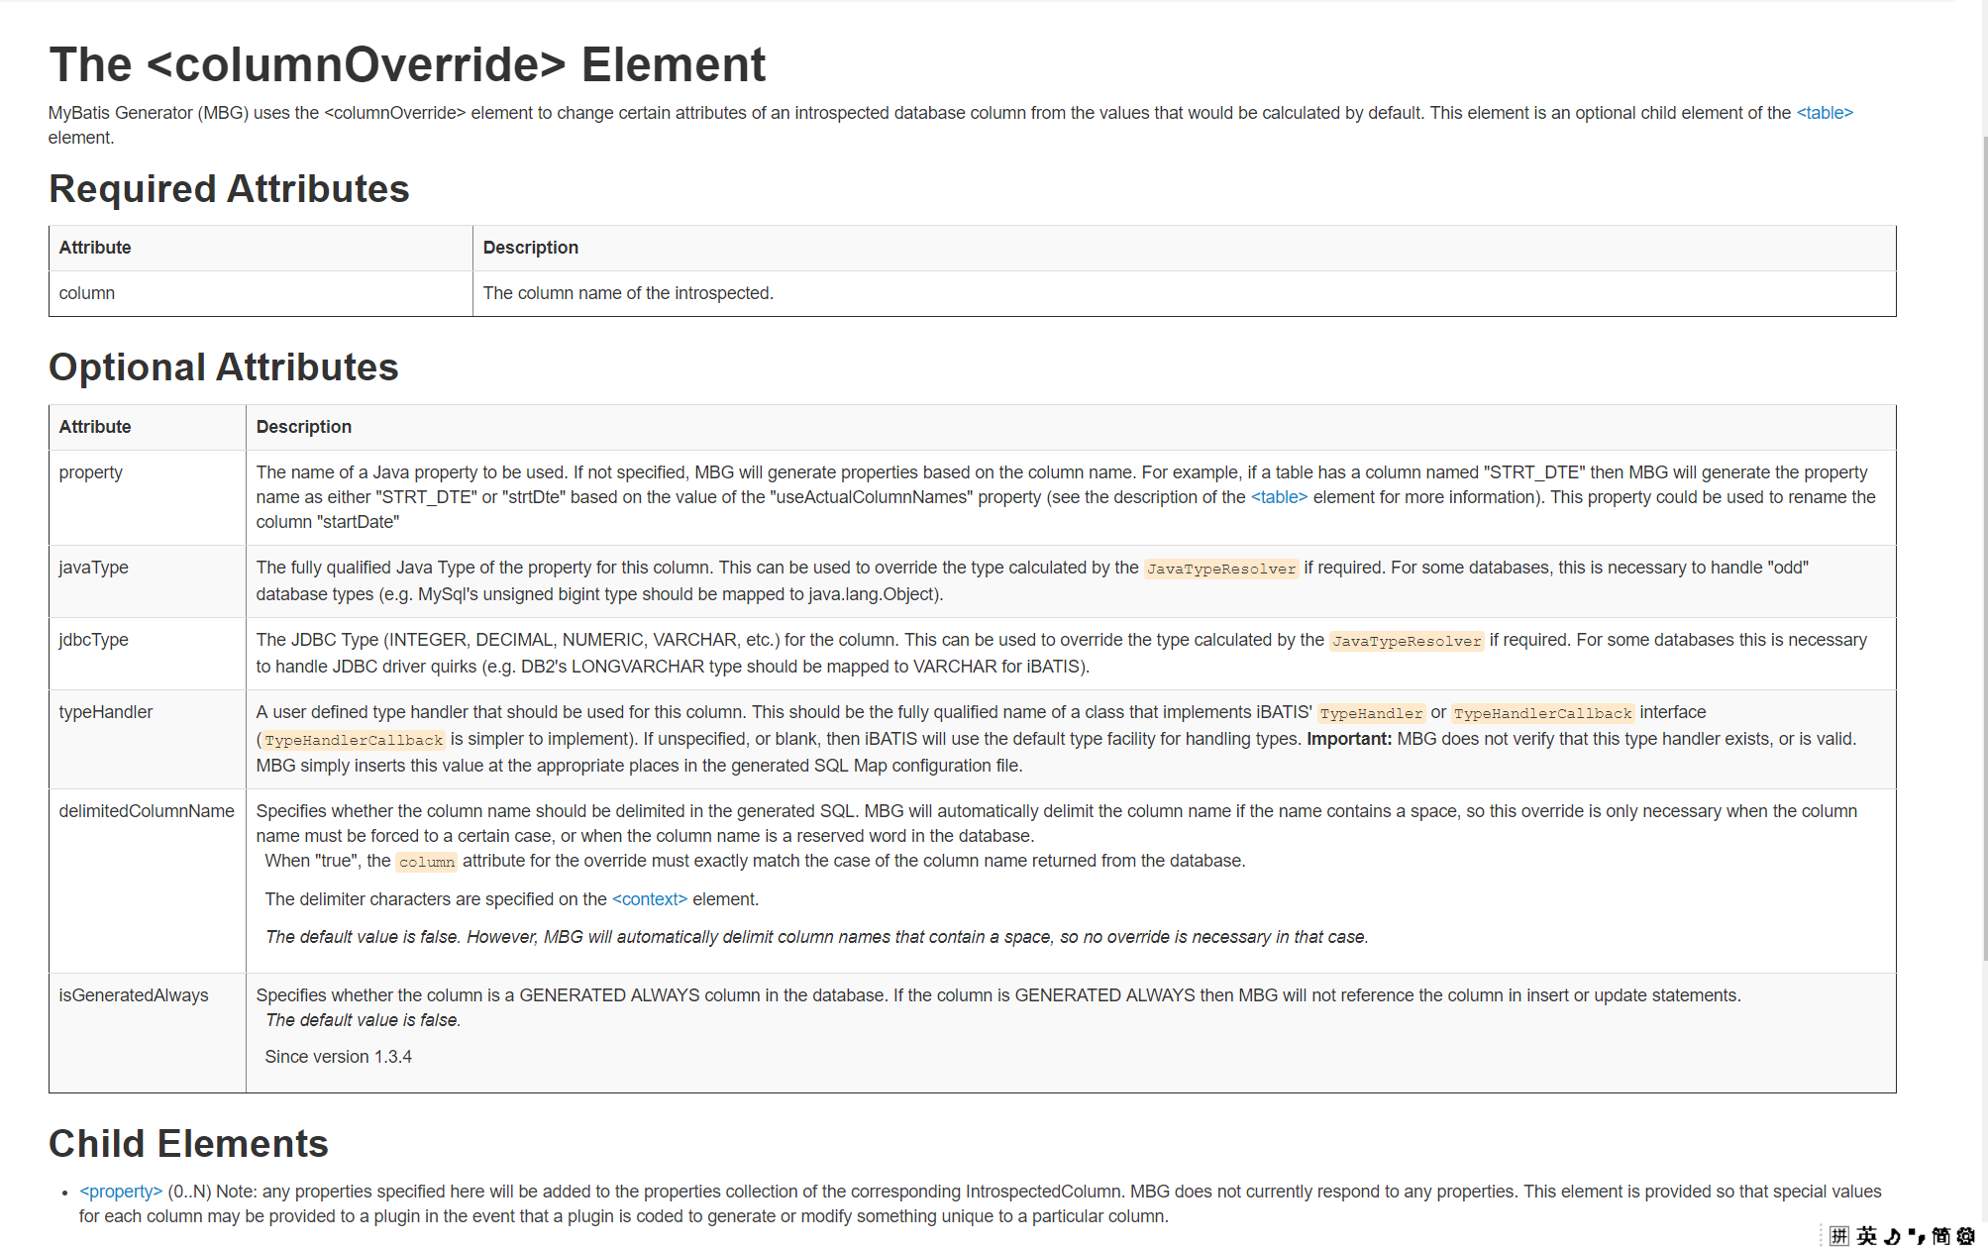Switch the Simplified Chinese (简) icon

point(1940,1235)
